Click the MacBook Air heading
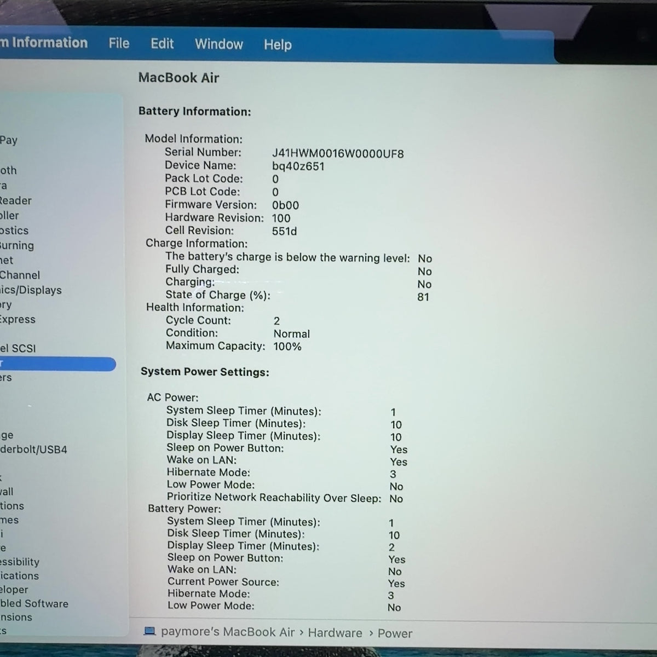This screenshot has height=657, width=657. point(178,78)
